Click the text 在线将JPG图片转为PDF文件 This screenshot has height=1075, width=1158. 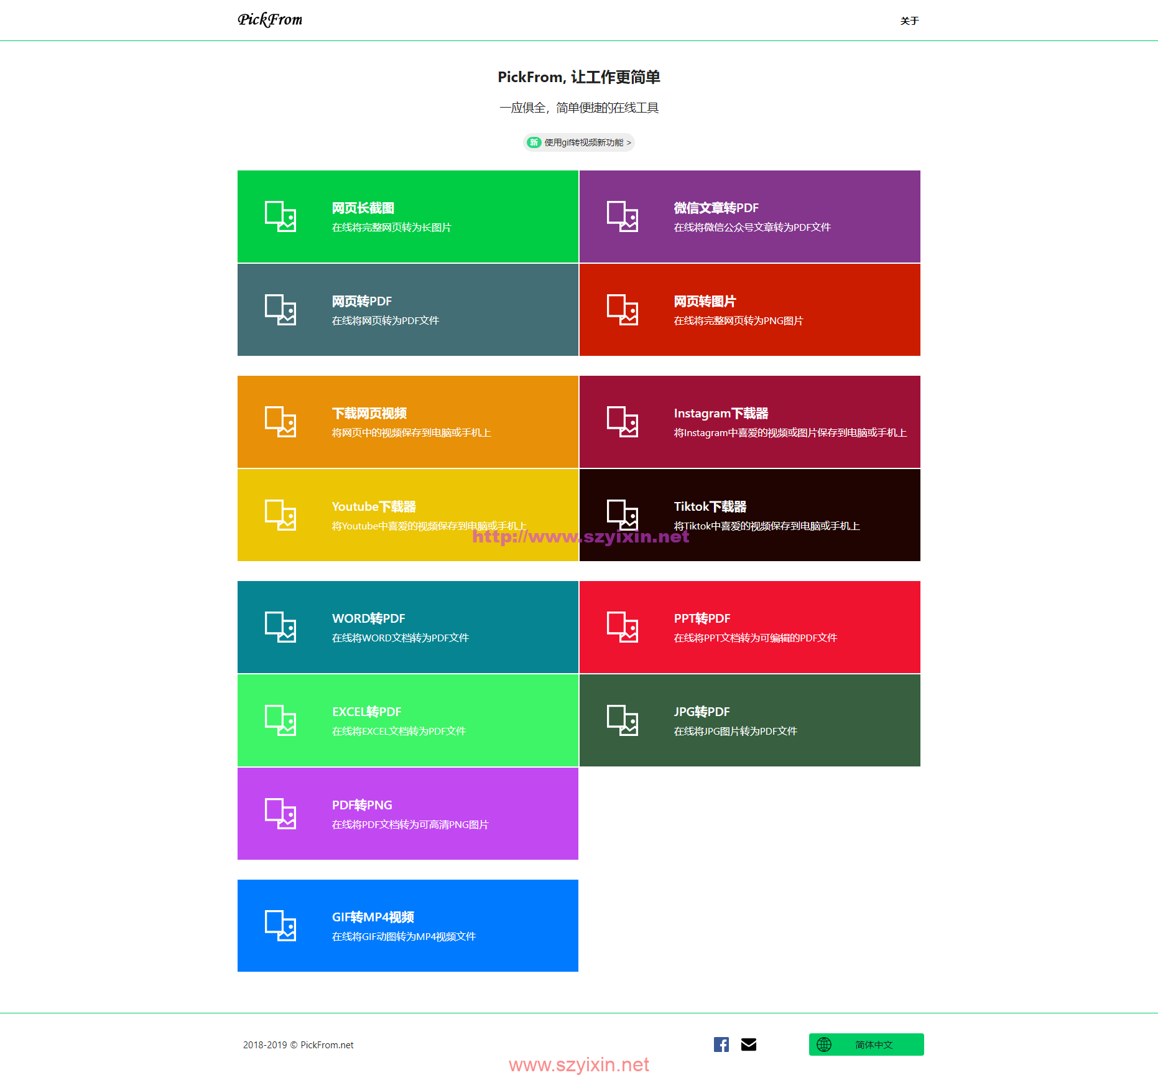point(736,732)
